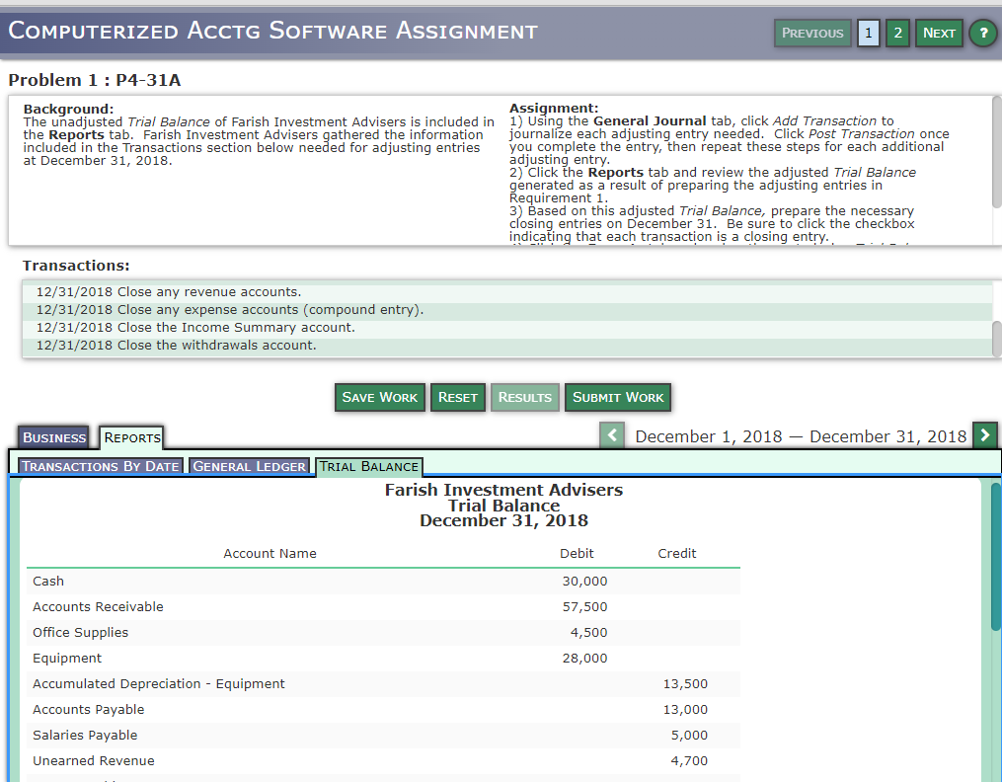Image resolution: width=1002 pixels, height=782 pixels.
Task: Select 'Close the Income Summary account' transaction
Action: [508, 328]
